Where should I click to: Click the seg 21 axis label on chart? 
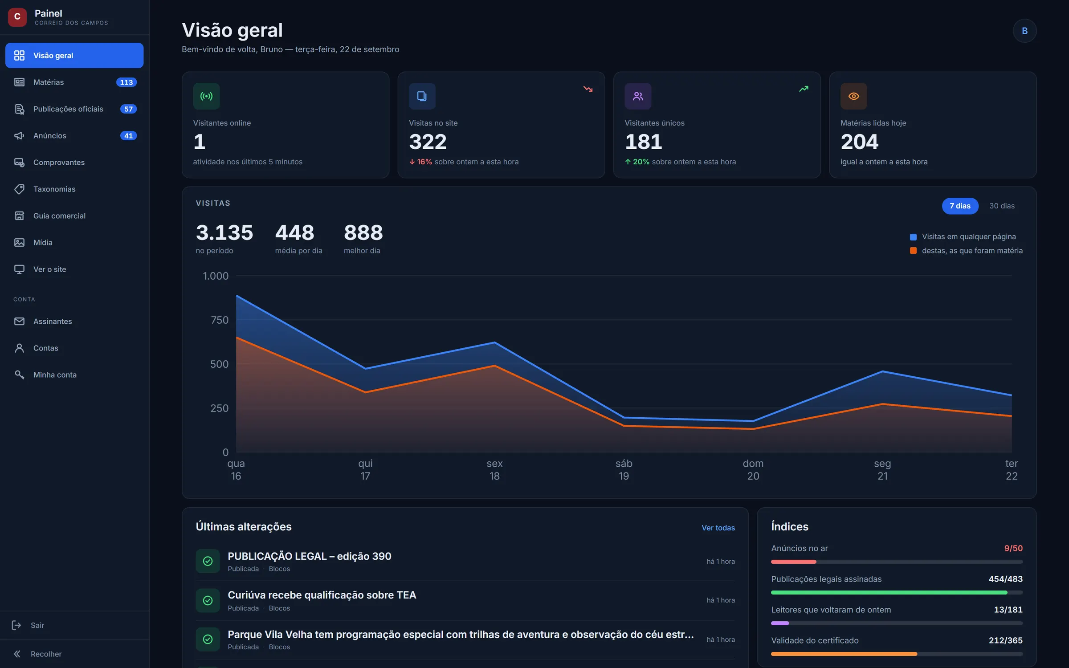coord(882,469)
